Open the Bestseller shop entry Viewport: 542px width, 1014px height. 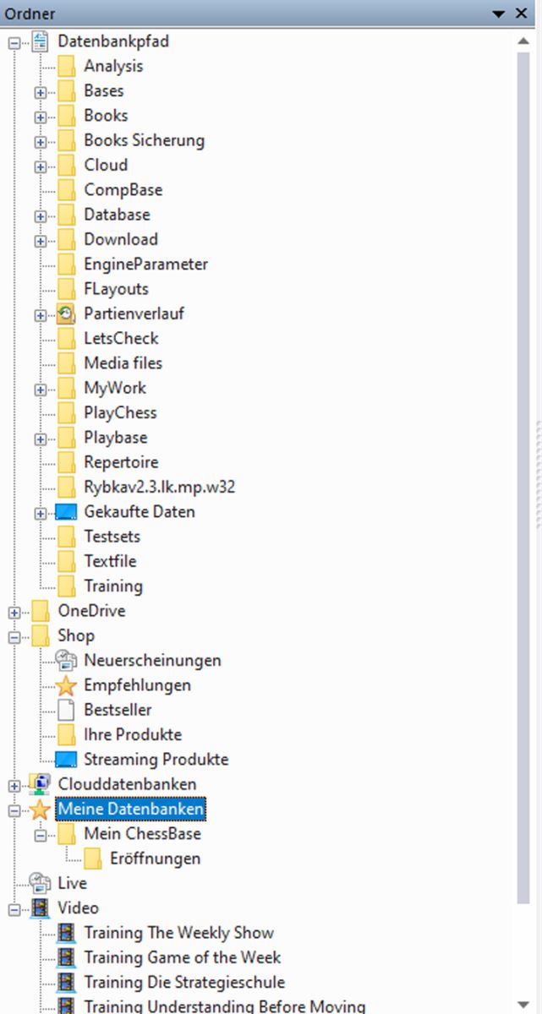tap(118, 710)
